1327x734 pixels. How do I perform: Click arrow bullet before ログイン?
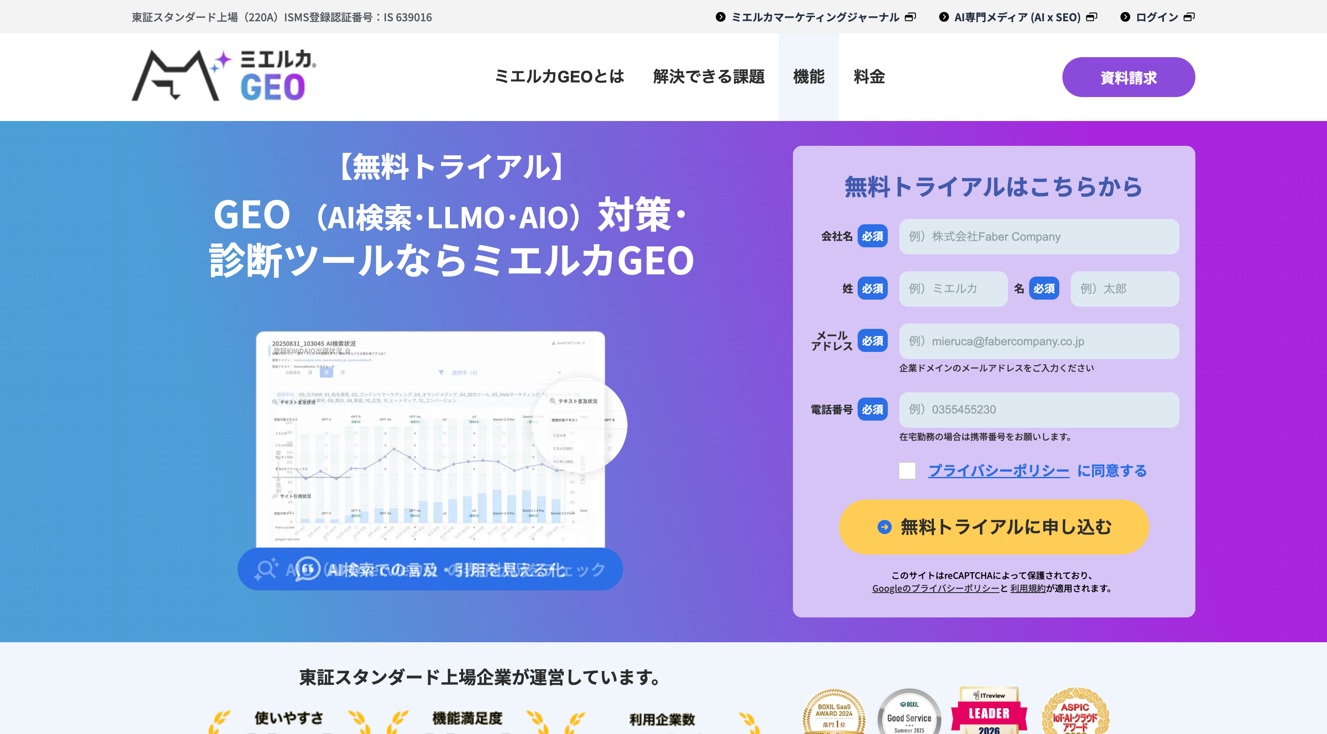point(1125,17)
